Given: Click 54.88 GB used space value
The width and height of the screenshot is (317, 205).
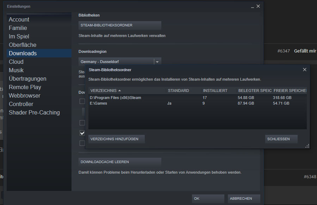Looking at the screenshot, I should 246,98.
